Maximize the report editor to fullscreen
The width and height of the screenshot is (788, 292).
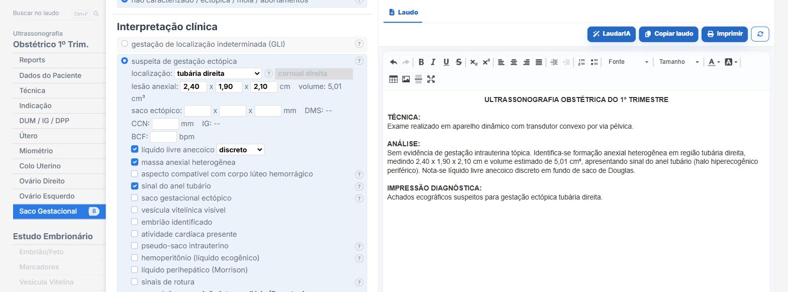tap(431, 79)
